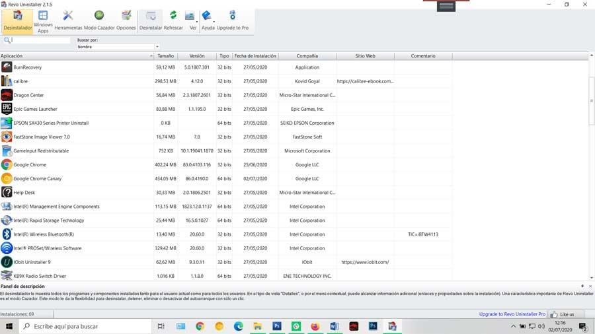
Task: Select Intel PROSet/Wireless Software icon
Action: [x=7, y=248]
